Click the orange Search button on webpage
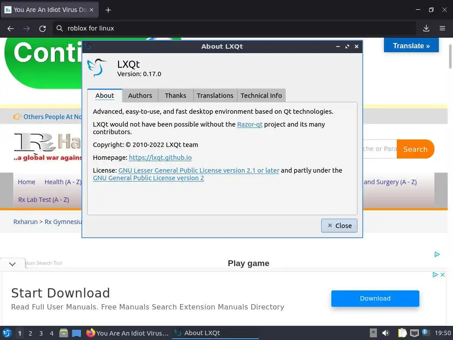This screenshot has width=453, height=340. coord(415,149)
